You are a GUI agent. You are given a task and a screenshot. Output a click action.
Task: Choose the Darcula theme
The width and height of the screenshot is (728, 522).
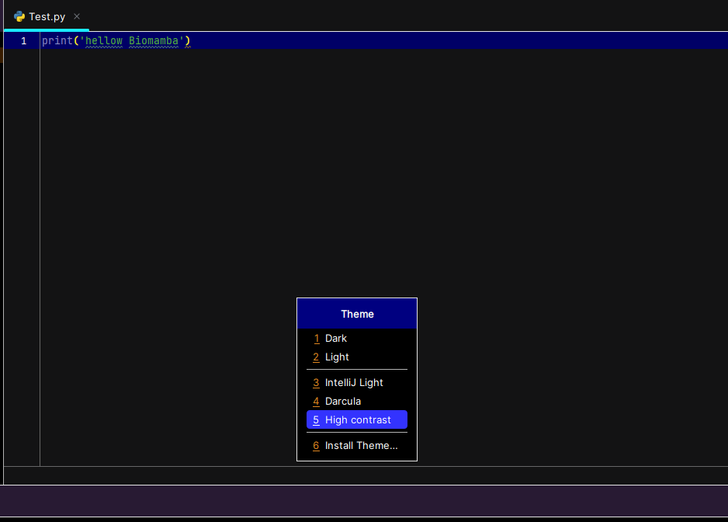(356, 401)
